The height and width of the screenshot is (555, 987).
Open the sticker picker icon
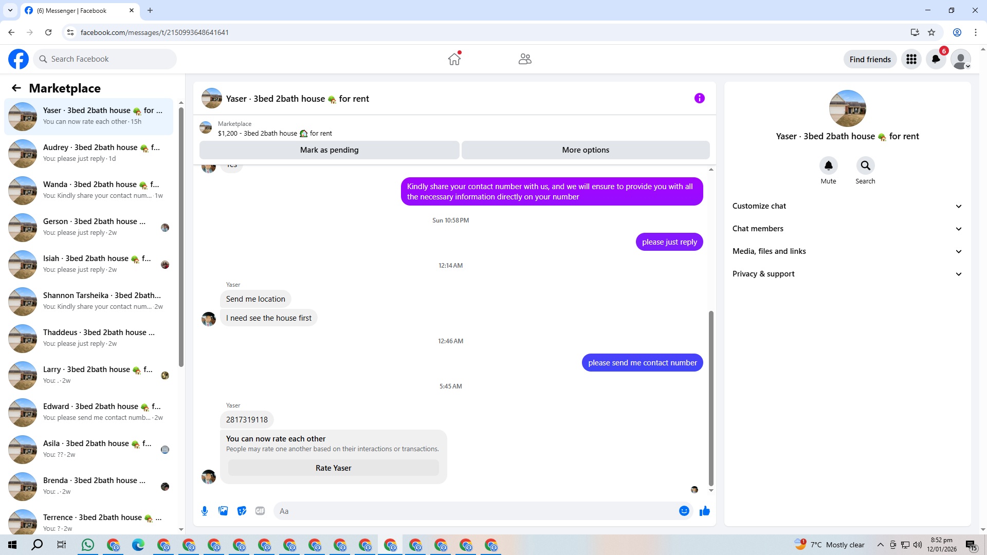click(x=242, y=511)
